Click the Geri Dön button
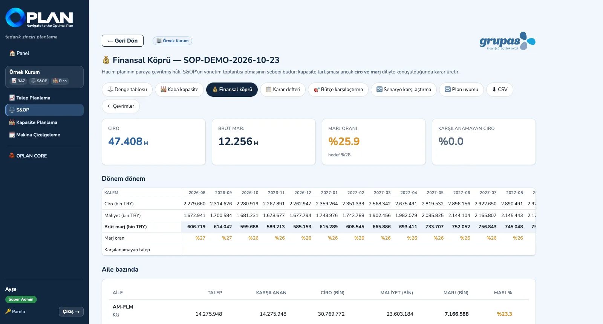 click(122, 41)
